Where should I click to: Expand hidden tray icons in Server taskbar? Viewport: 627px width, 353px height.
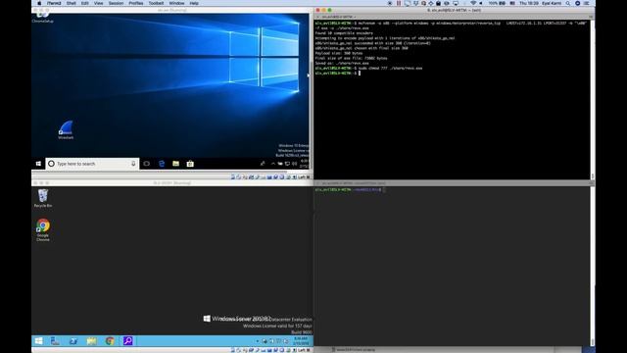257,341
